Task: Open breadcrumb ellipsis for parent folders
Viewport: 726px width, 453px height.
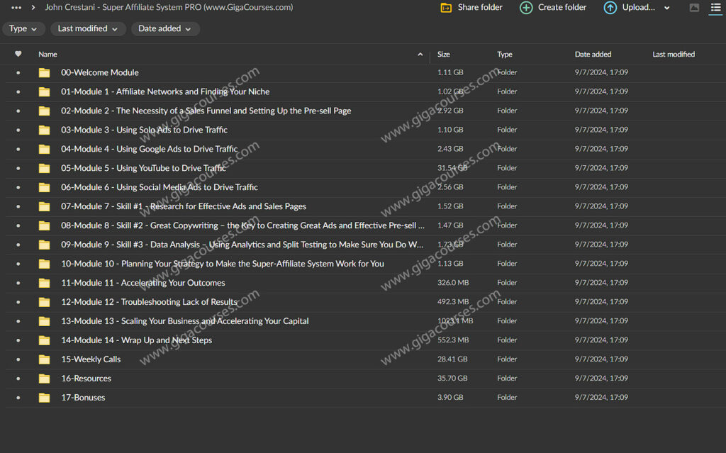Action: [x=16, y=8]
